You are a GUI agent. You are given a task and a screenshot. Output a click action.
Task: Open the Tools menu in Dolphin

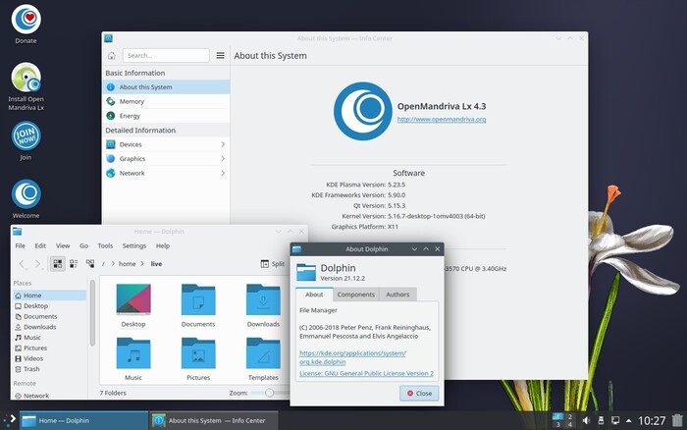[x=105, y=245]
